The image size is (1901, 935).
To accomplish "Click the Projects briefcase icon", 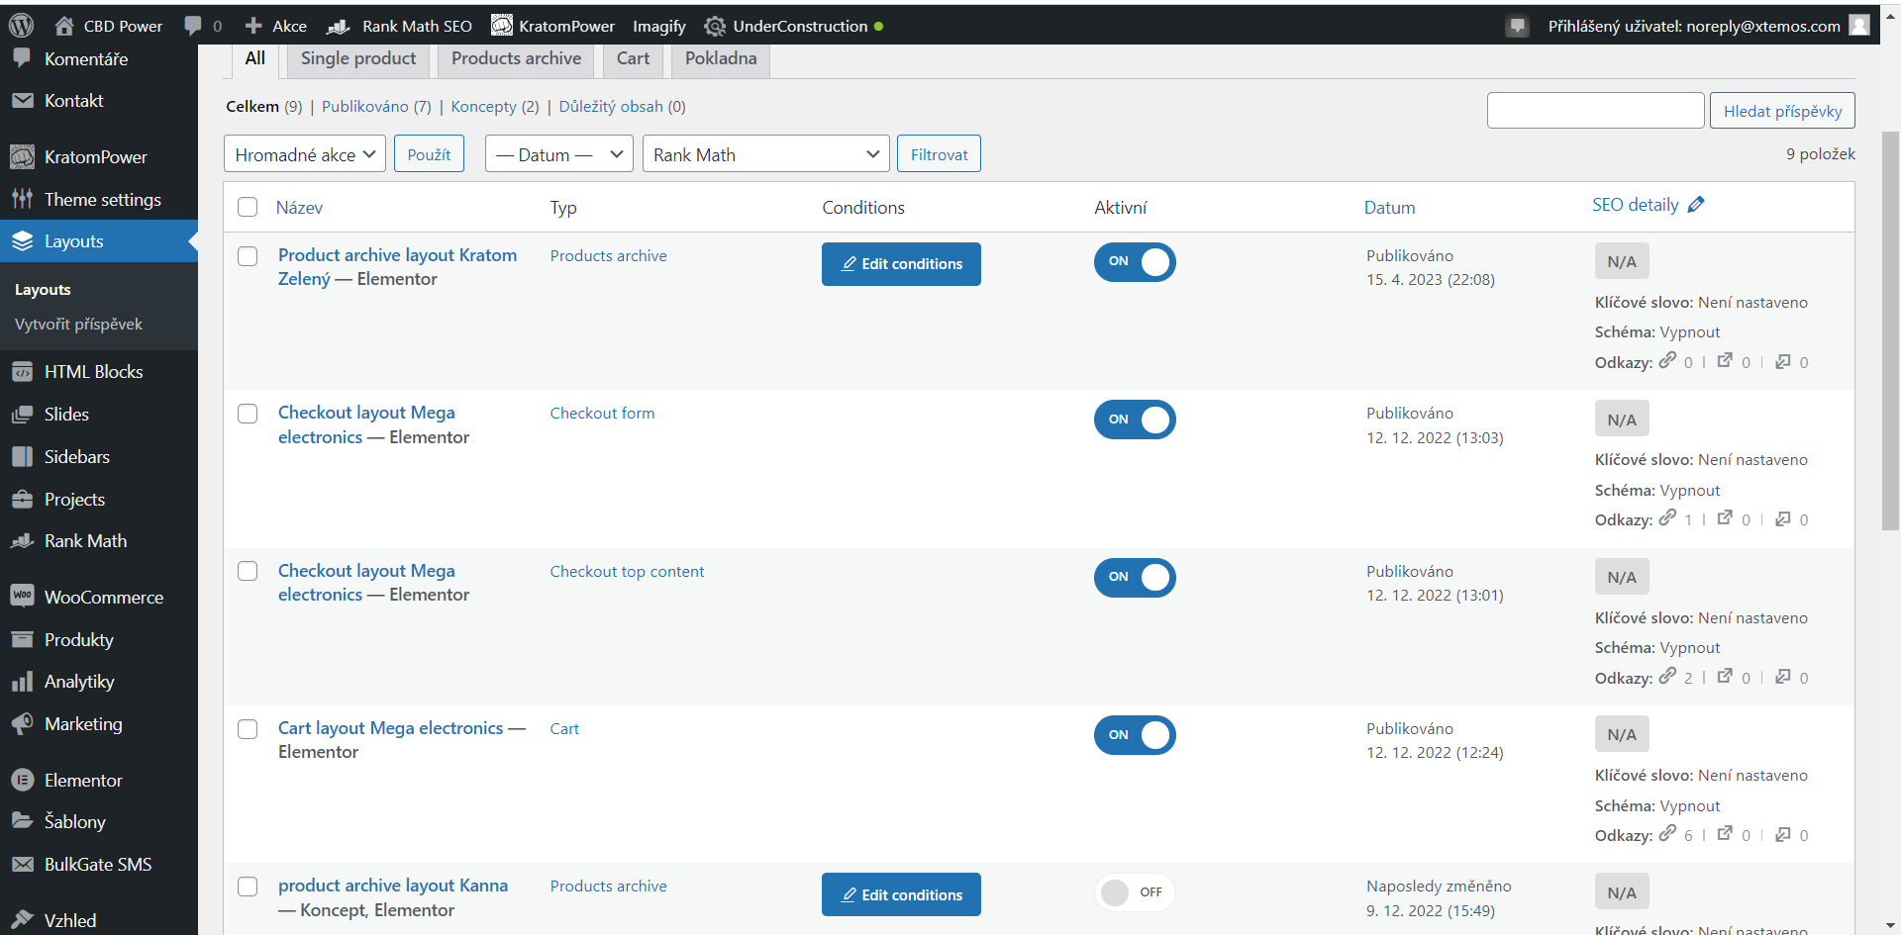I will 22,499.
